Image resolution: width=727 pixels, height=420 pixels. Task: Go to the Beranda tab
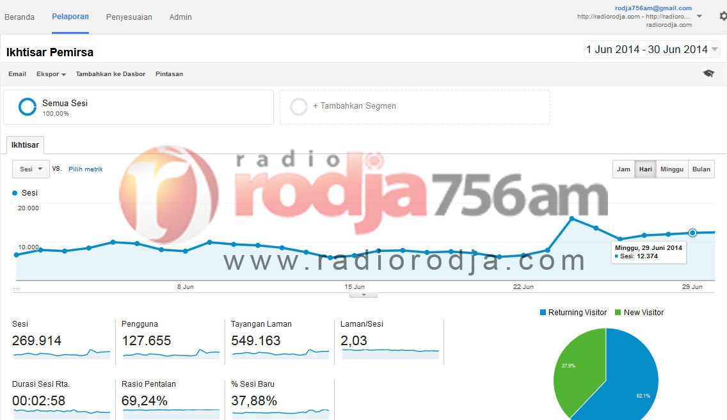[x=19, y=17]
